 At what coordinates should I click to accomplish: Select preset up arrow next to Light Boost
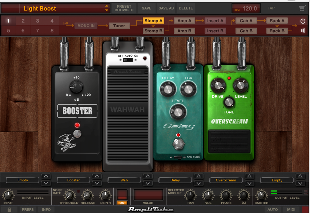[x=106, y=6]
